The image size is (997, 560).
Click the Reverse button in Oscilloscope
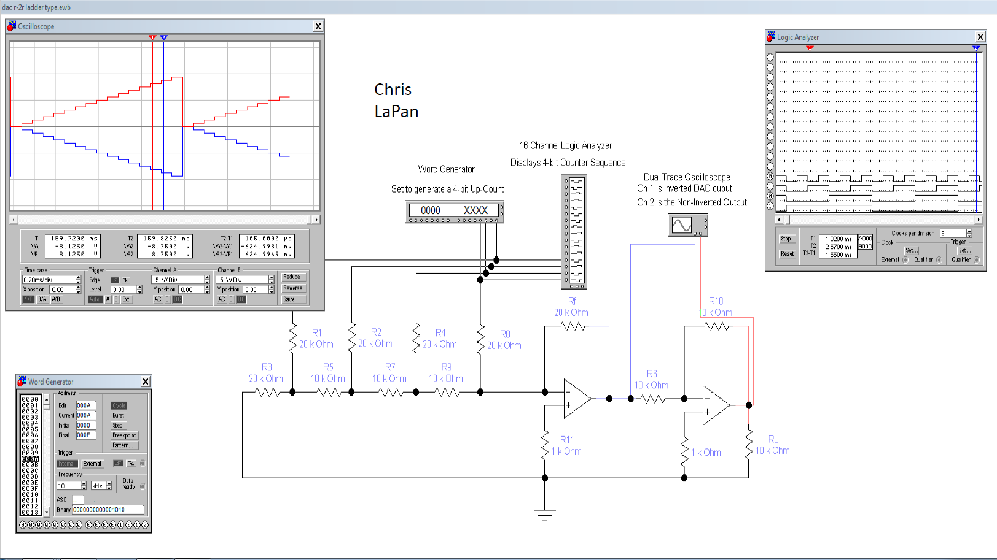[293, 288]
